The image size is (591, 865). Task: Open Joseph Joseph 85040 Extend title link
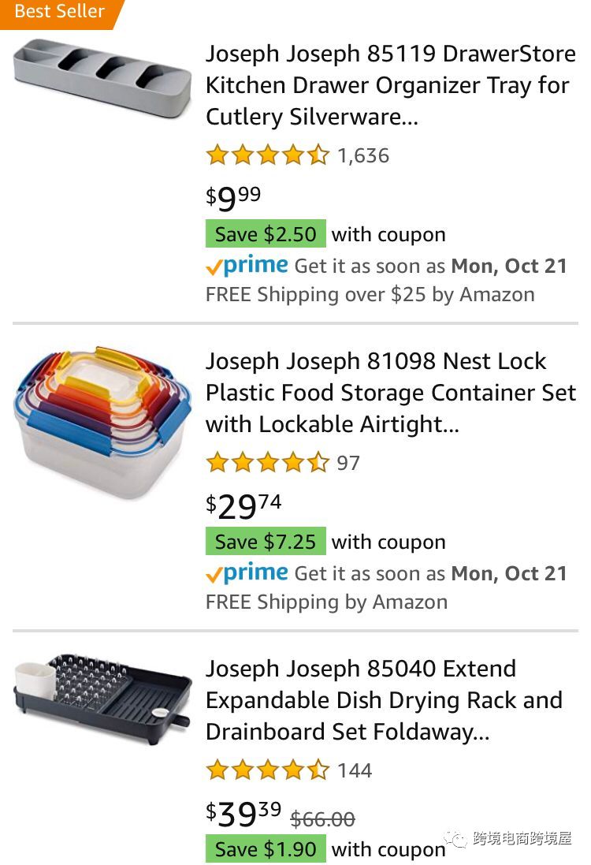tap(385, 700)
